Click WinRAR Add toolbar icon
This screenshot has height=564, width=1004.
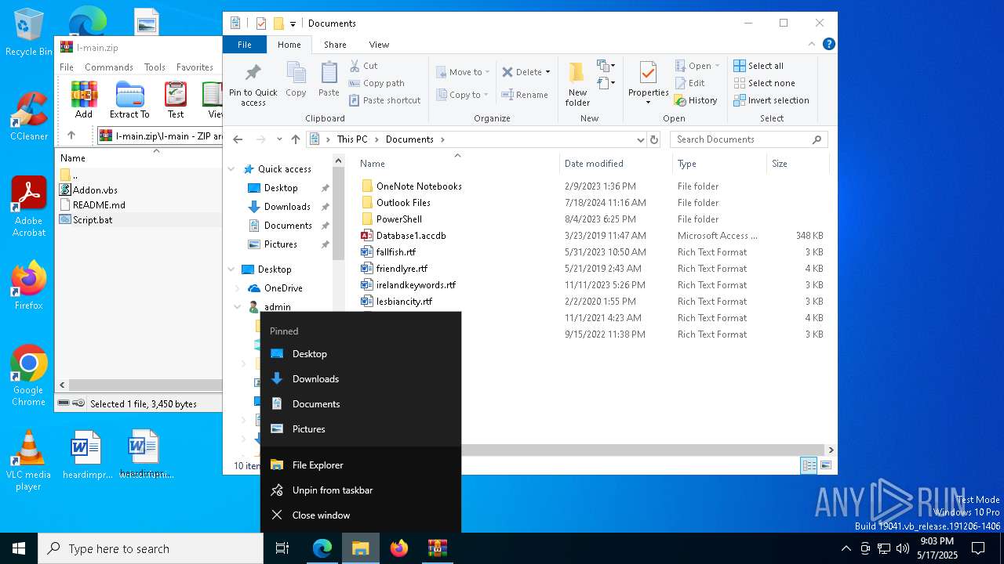click(x=84, y=99)
